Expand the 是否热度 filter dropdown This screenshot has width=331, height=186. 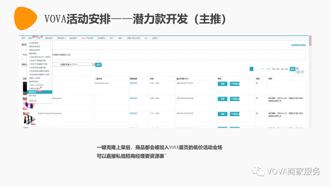click(x=67, y=65)
